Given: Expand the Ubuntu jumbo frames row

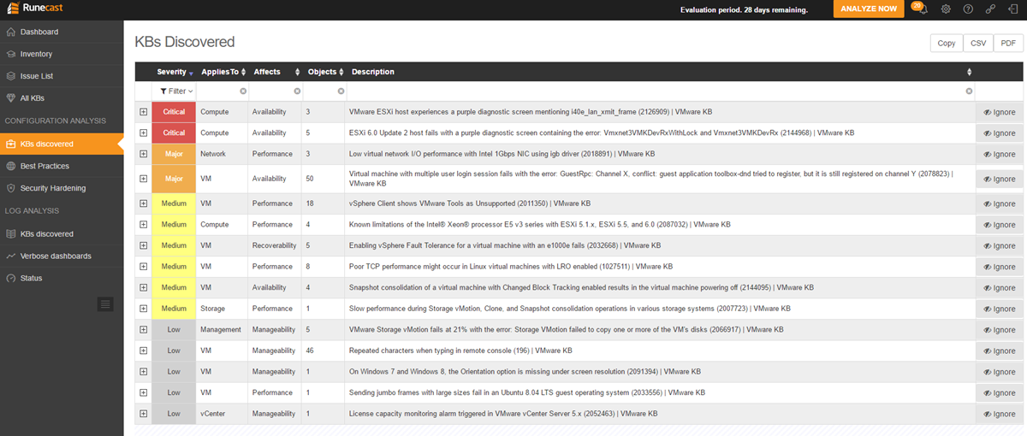Looking at the screenshot, I should click(143, 392).
